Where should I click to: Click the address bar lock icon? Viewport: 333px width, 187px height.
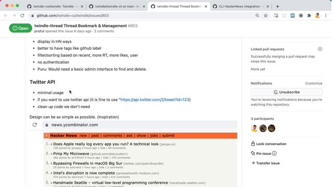32,16
